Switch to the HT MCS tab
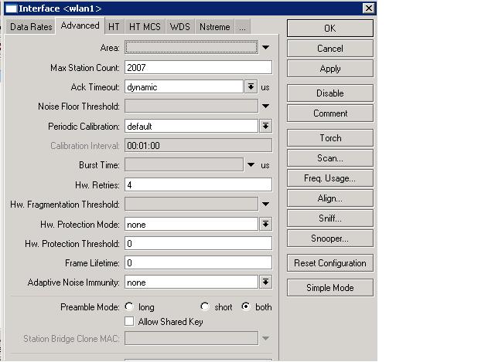The width and height of the screenshot is (495, 362). (x=145, y=27)
